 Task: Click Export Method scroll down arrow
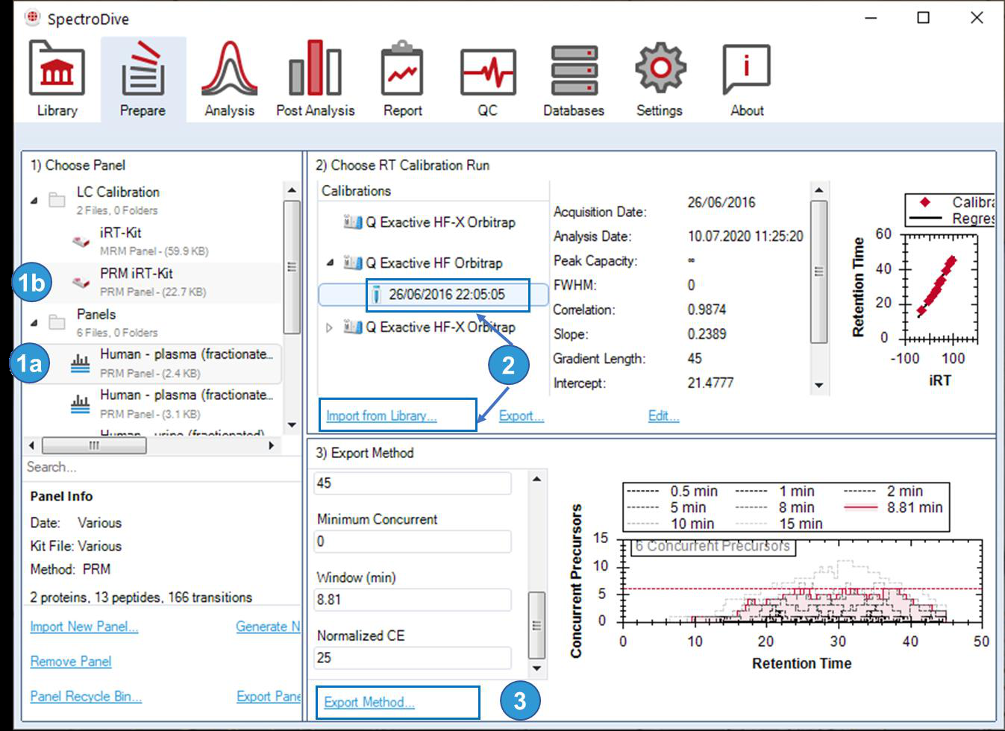[x=536, y=668]
